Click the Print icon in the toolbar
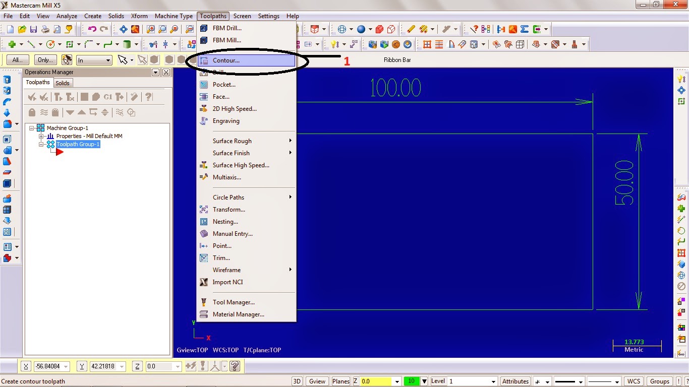The height and width of the screenshot is (387, 689). click(45, 29)
